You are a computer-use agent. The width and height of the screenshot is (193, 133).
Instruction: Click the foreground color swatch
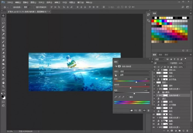pos(2,96)
